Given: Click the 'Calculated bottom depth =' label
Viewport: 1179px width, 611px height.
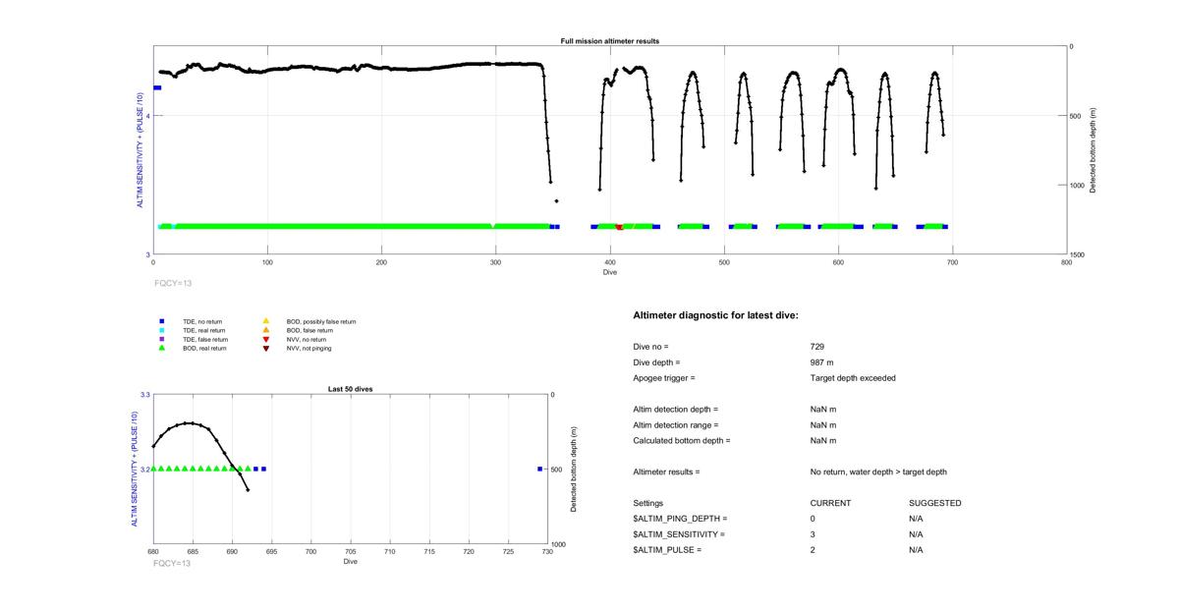Looking at the screenshot, I should [682, 440].
